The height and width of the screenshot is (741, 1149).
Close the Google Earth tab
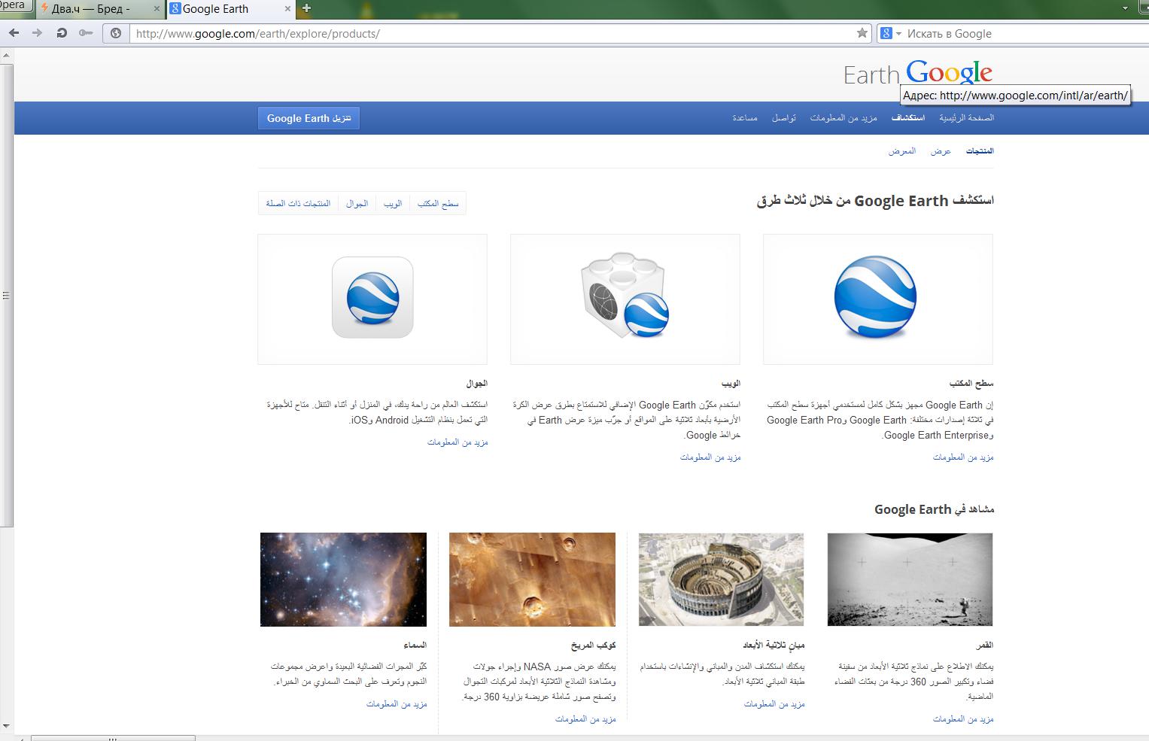click(x=287, y=9)
